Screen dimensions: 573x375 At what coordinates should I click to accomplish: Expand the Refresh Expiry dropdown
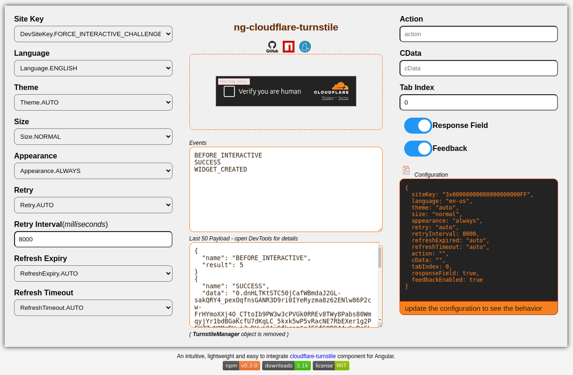tap(93, 273)
